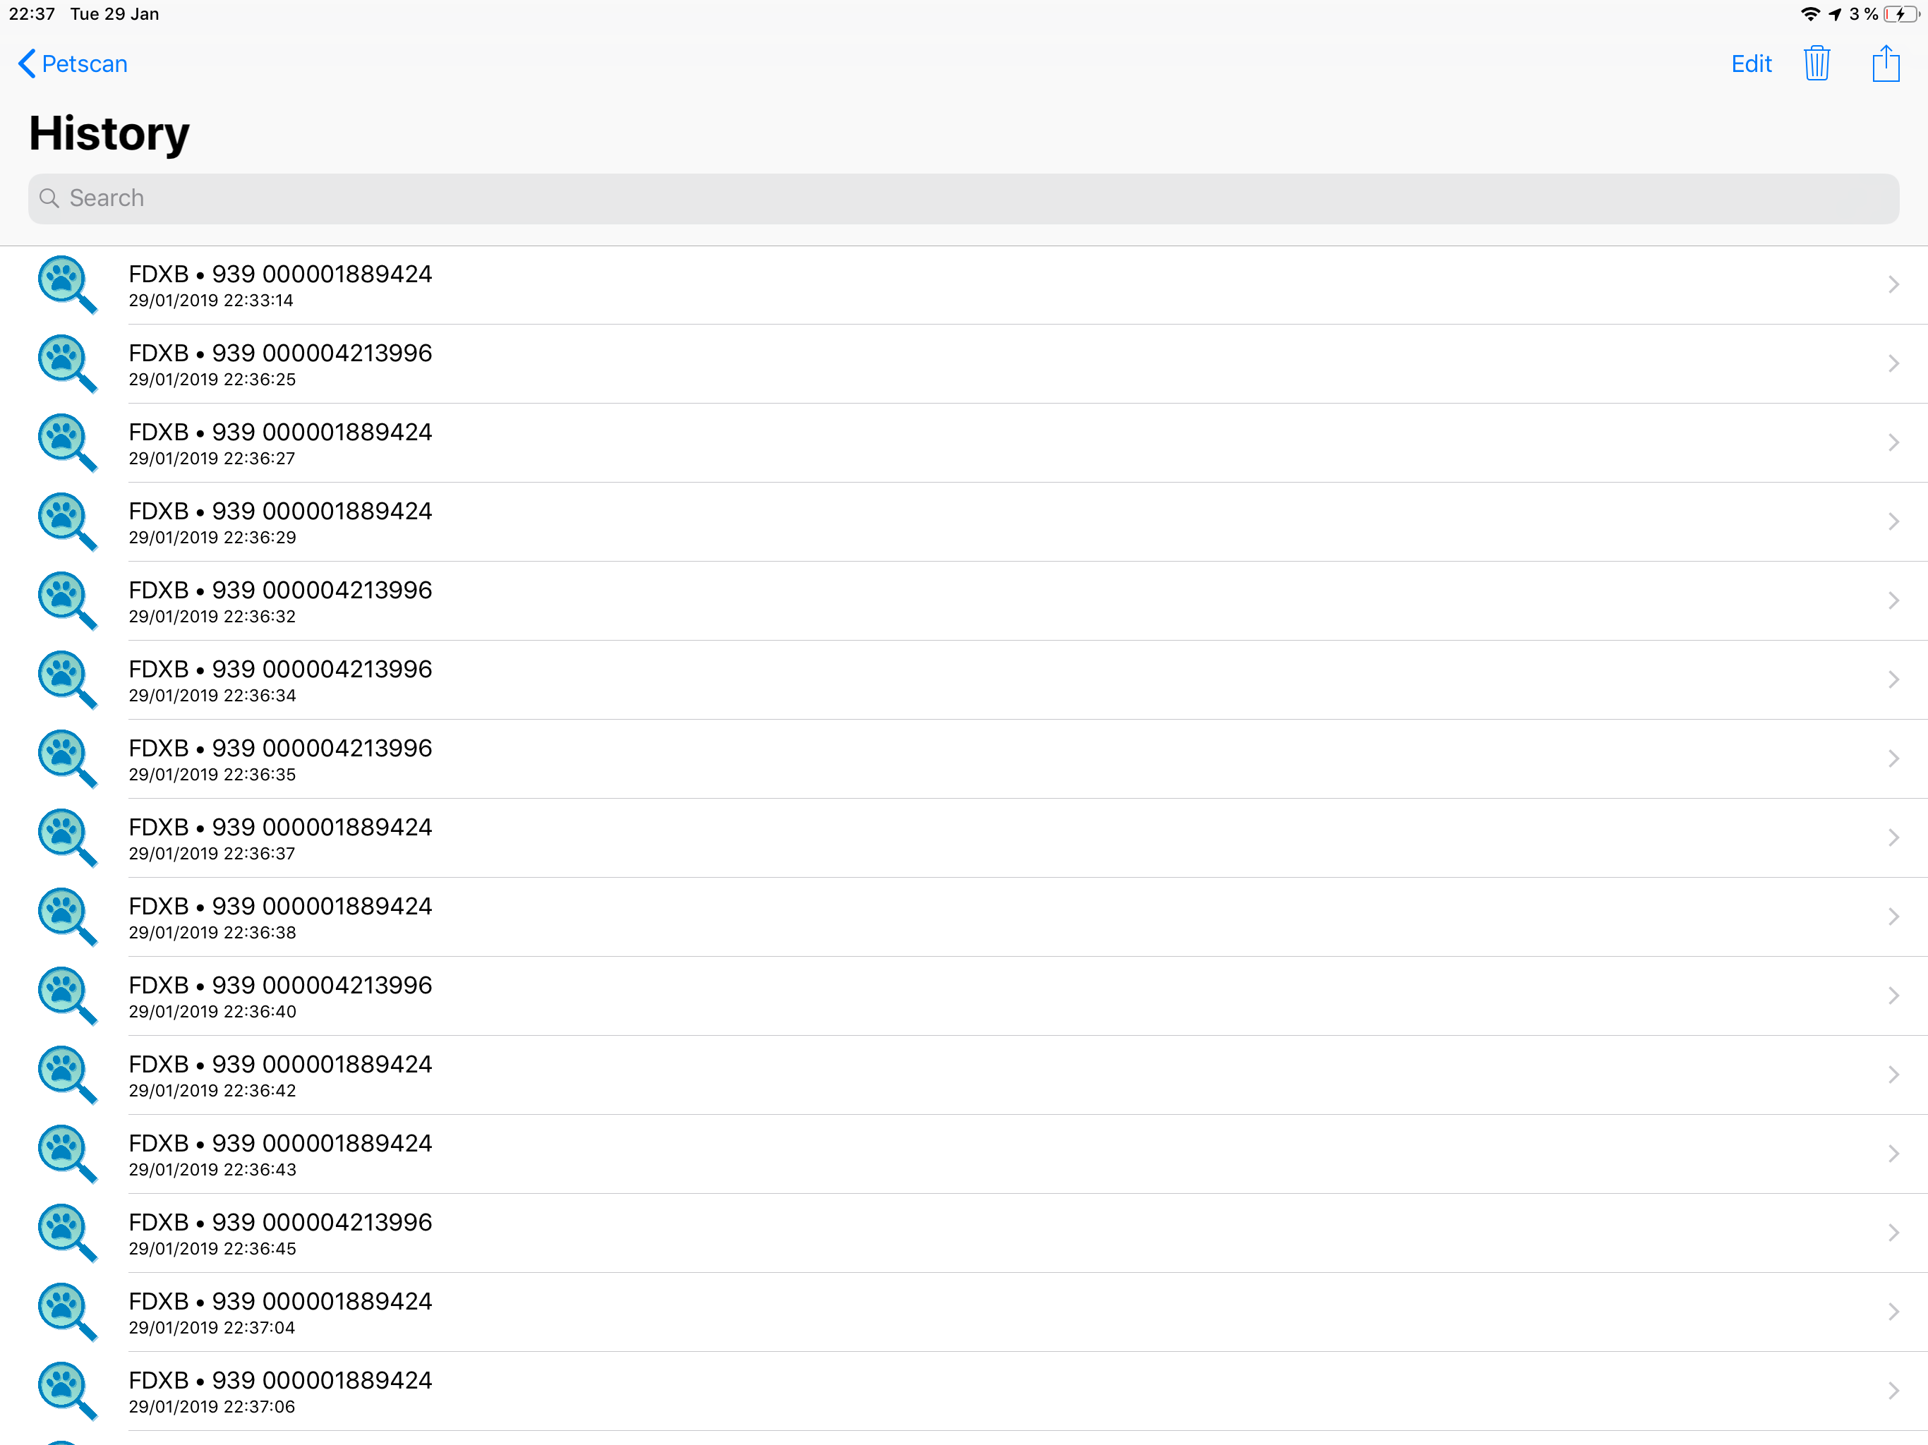
Task: Open the share export icon
Action: 1885,64
